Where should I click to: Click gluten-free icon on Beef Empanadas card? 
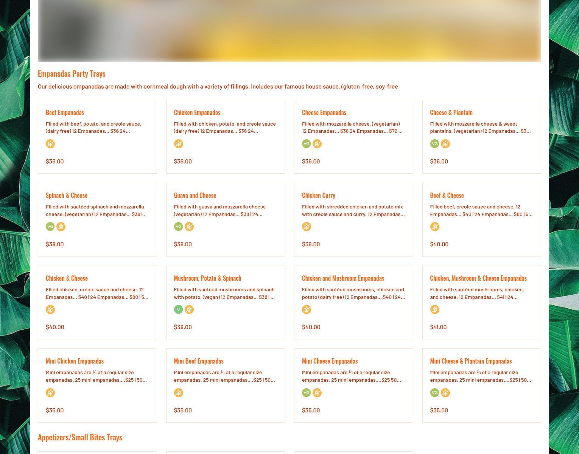coord(50,144)
